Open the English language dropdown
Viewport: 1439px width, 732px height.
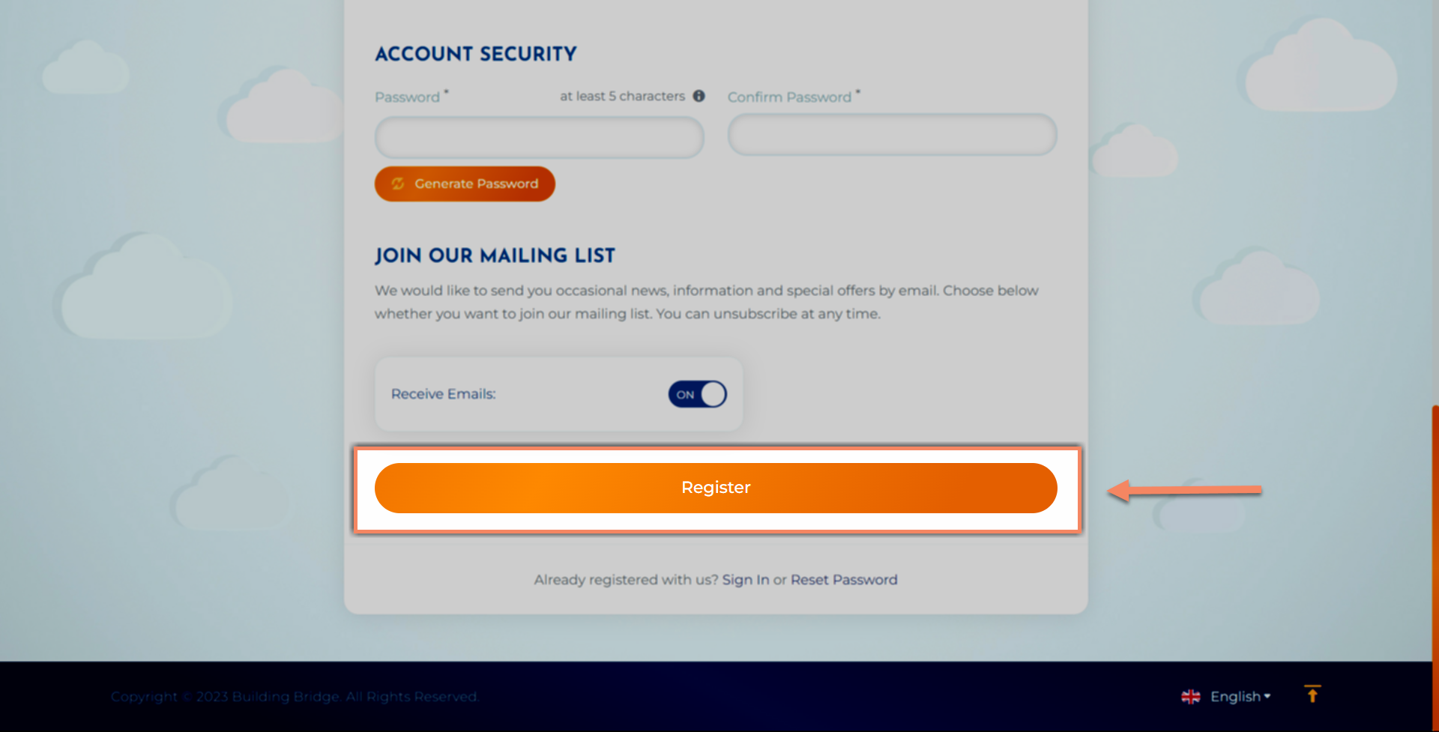[1235, 697]
